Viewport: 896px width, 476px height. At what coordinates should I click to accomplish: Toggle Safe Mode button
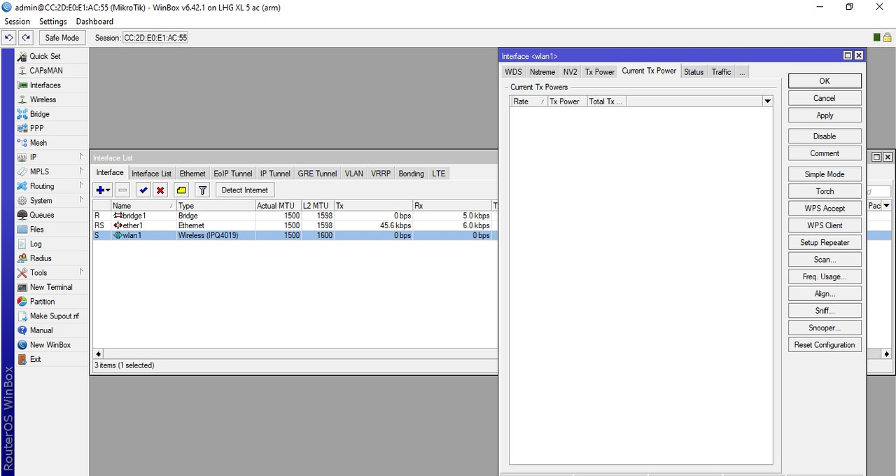(x=62, y=38)
